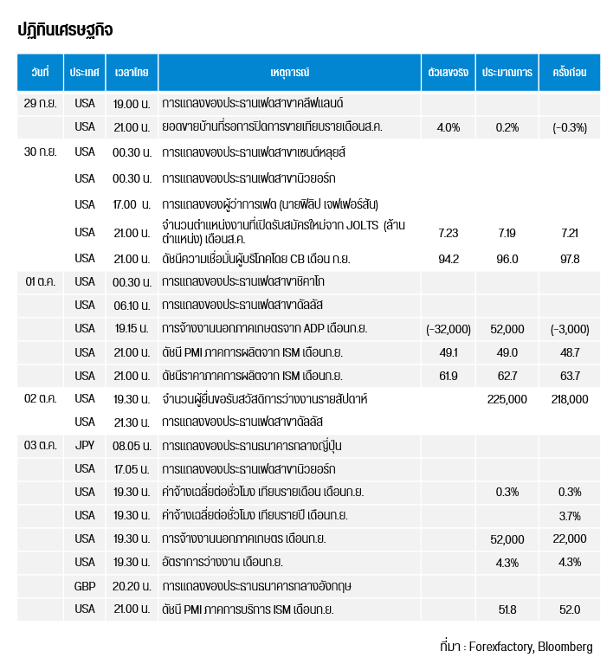Select the วันที่ column header
The image size is (613, 664).
coord(40,73)
